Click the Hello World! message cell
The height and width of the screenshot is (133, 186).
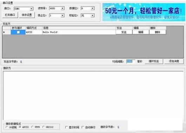click(x=79, y=32)
